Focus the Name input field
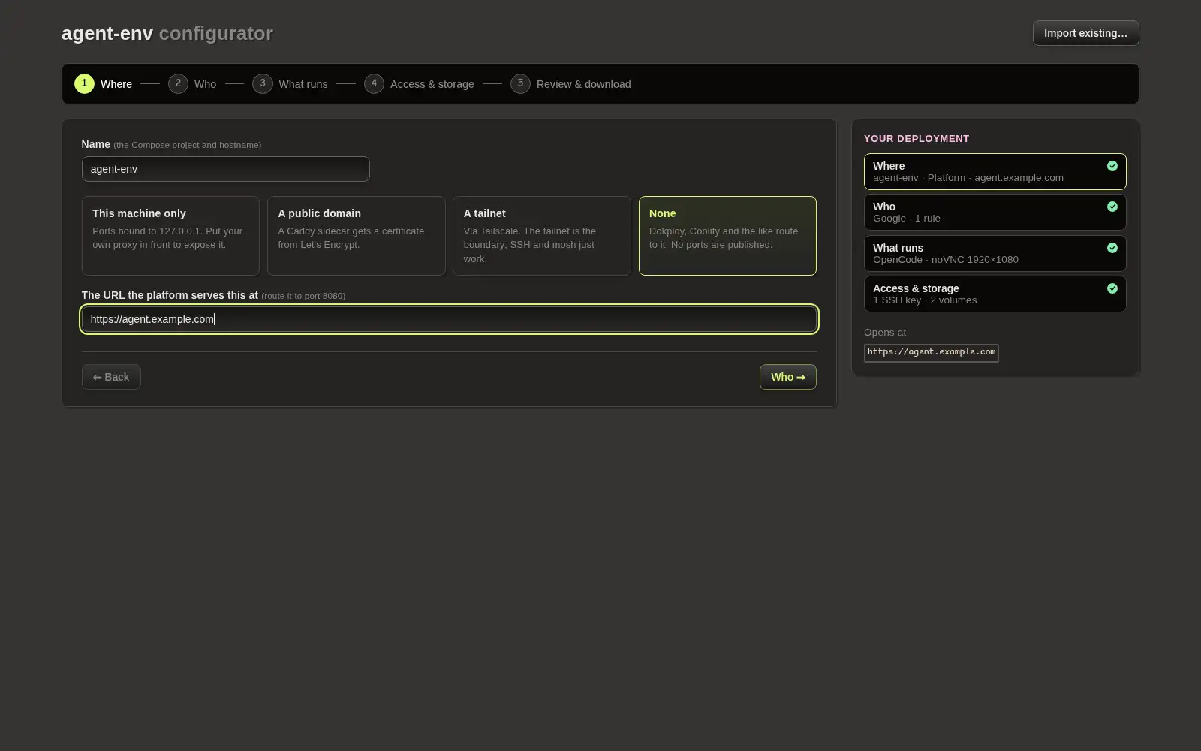This screenshot has width=1201, height=751. pyautogui.click(x=225, y=169)
